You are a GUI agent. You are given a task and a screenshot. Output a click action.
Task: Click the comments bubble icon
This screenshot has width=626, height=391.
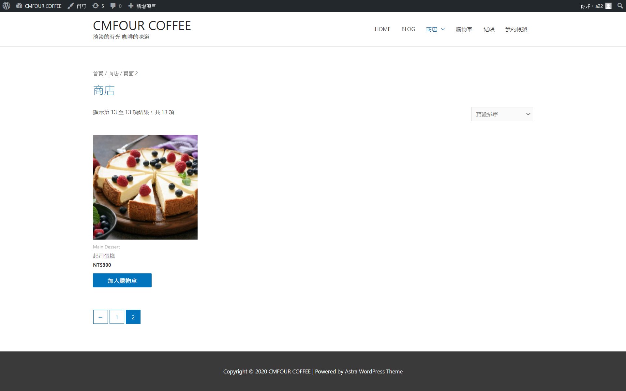(x=113, y=6)
